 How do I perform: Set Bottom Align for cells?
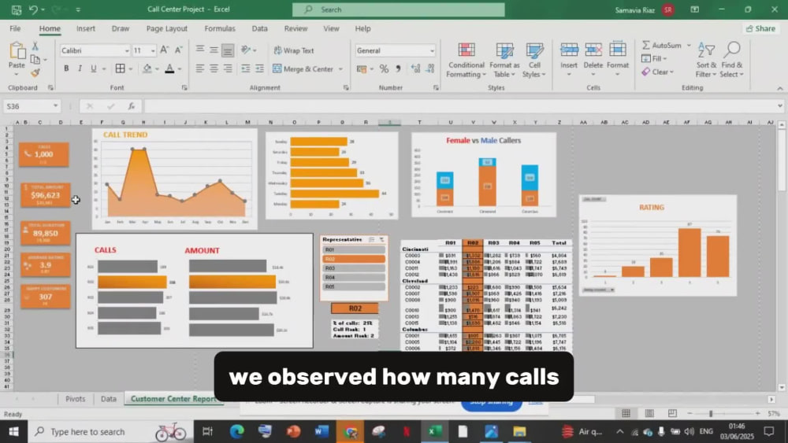228,50
